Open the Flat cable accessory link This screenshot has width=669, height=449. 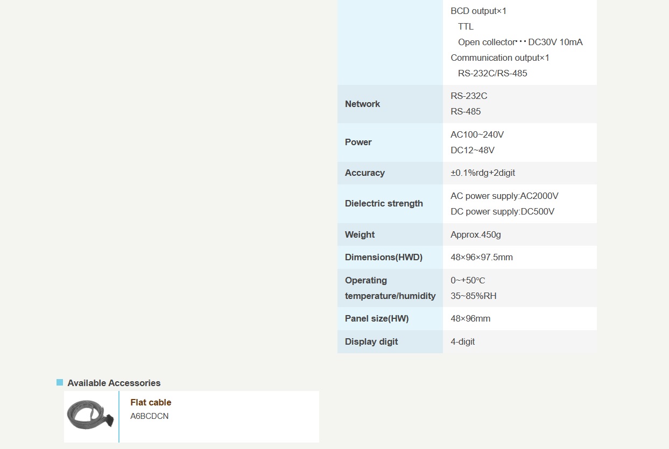(151, 402)
